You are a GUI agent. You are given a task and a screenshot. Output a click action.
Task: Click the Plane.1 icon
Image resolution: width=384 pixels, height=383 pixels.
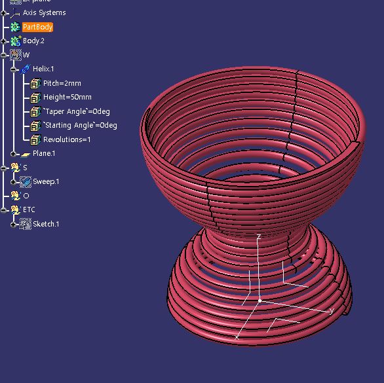click(26, 154)
